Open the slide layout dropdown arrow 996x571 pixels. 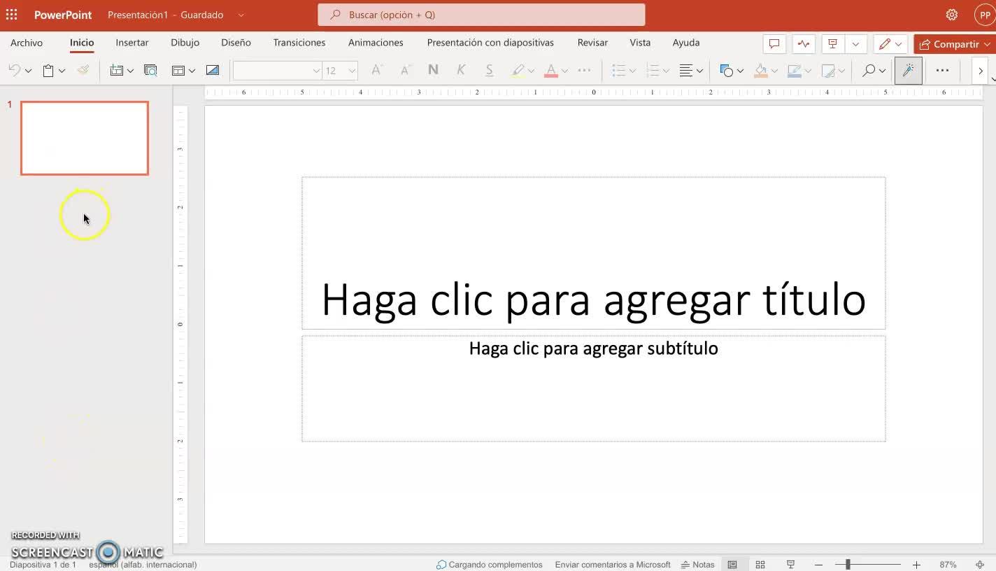tap(192, 71)
